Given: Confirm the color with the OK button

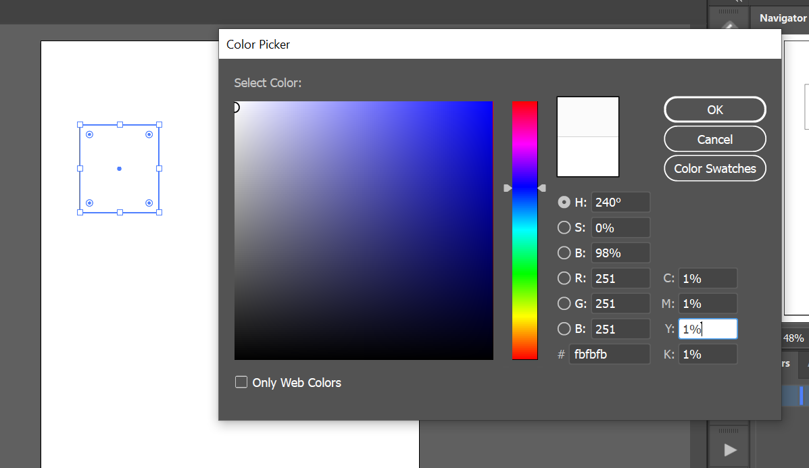Looking at the screenshot, I should (715, 110).
